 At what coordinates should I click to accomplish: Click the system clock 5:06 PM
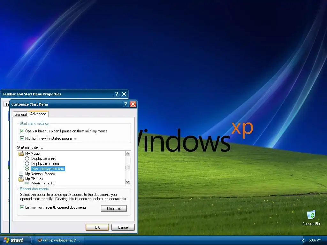pyautogui.click(x=315, y=240)
